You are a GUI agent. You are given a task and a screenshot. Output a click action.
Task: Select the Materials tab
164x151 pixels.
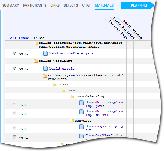point(104,5)
